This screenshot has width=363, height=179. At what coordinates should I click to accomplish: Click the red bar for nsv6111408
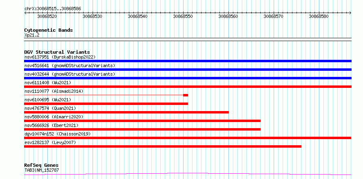pyautogui.click(x=188, y=87)
